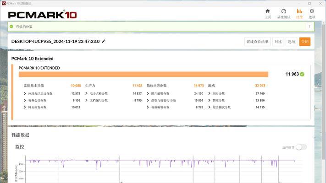Click the pencil icon to rename the result

pyautogui.click(x=104, y=41)
